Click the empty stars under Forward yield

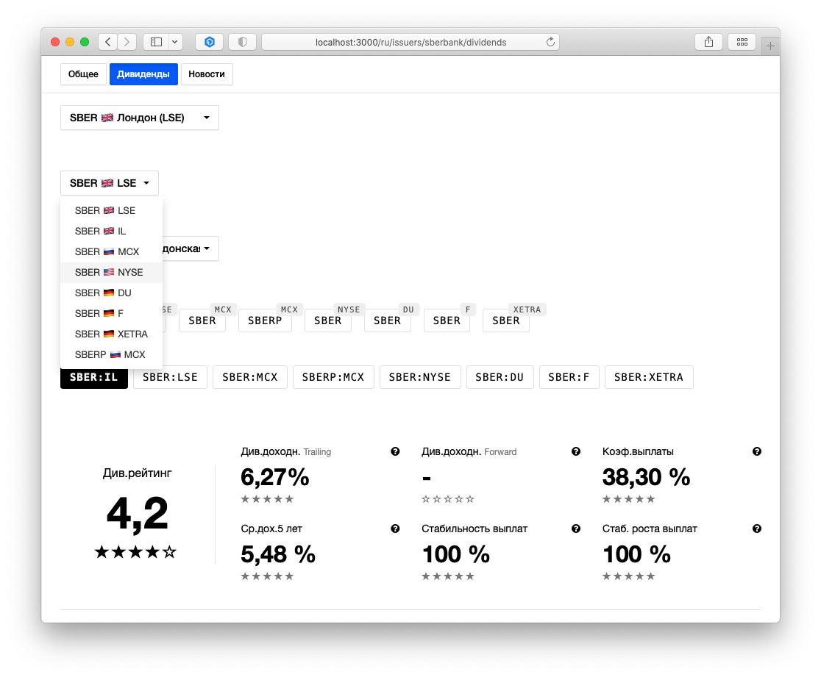[448, 499]
